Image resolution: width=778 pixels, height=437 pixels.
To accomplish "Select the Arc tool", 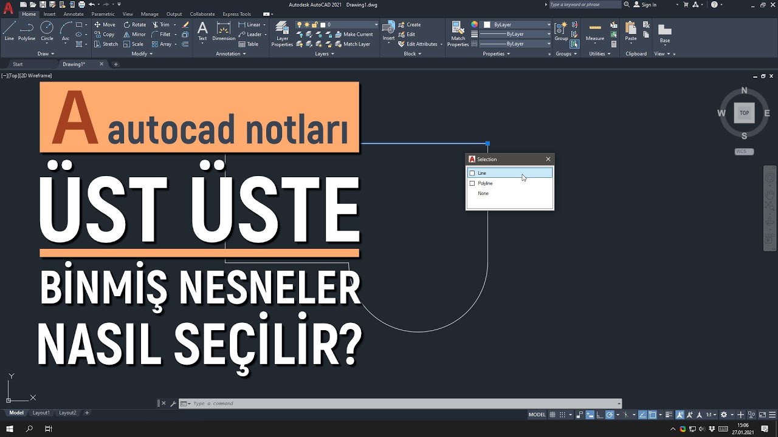I will click(x=65, y=30).
